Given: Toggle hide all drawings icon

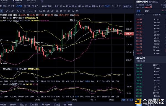Looking at the screenshot, I should [x=73, y=11].
